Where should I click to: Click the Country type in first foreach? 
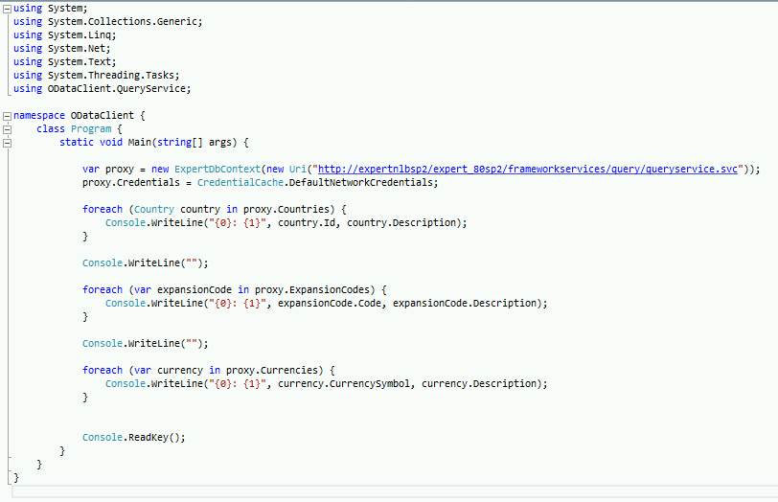coord(153,209)
